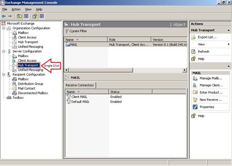Select the Receive Connectors tab

pos(80,85)
